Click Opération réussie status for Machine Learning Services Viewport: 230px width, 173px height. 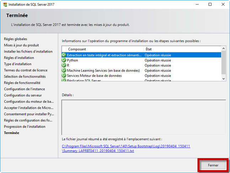158,71
